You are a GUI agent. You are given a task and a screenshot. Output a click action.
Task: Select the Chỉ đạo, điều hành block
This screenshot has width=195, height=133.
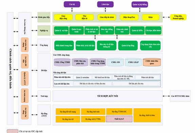[153, 30]
